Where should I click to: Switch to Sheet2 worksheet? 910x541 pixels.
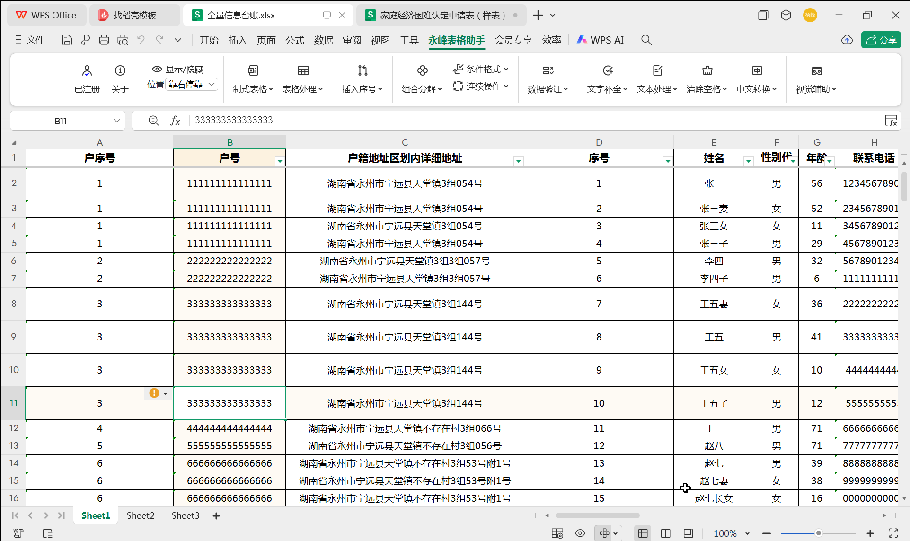pyautogui.click(x=140, y=515)
